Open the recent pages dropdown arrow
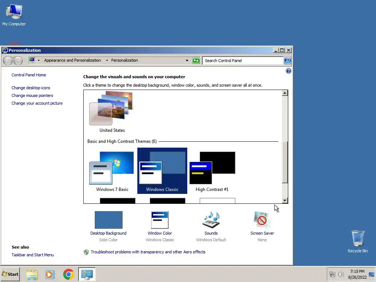The width and height of the screenshot is (376, 282). click(25, 61)
